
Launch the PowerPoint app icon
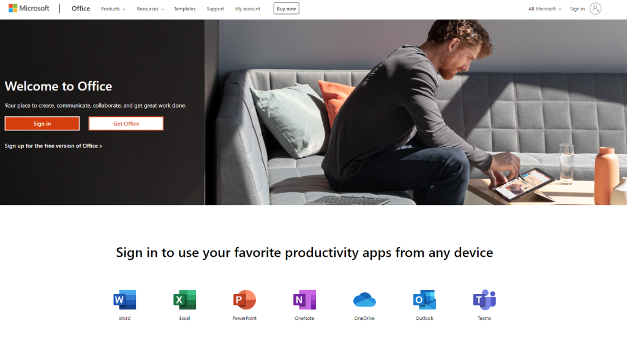pos(244,300)
